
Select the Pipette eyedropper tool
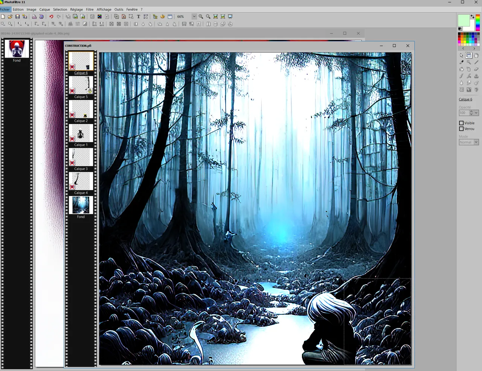pos(461,62)
